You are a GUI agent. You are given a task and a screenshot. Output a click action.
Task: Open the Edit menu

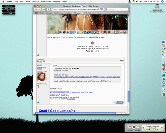[x=22, y=1]
